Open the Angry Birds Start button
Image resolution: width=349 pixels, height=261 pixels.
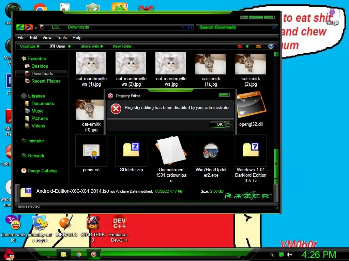9,254
